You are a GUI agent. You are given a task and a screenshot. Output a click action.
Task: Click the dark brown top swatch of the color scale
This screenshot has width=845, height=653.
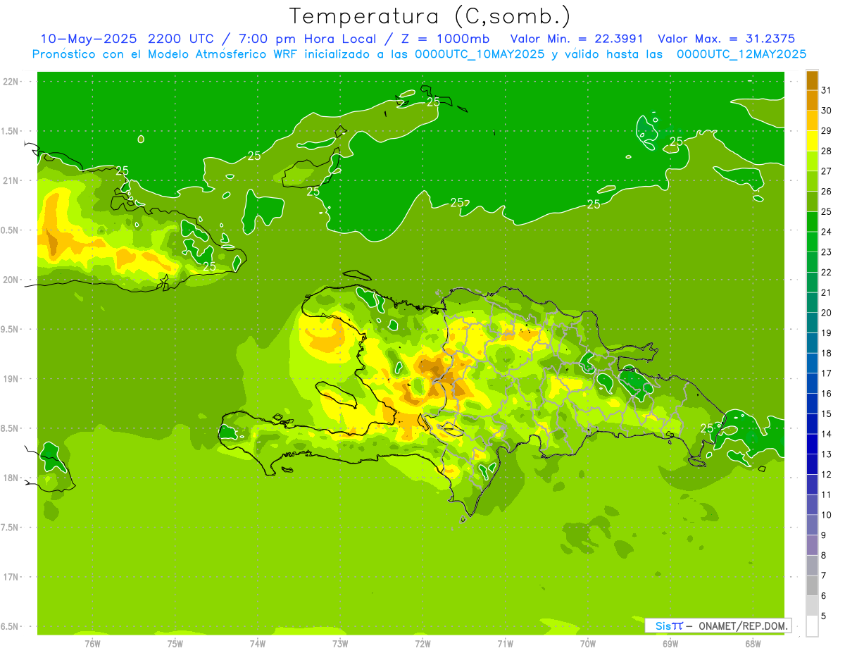(x=812, y=81)
